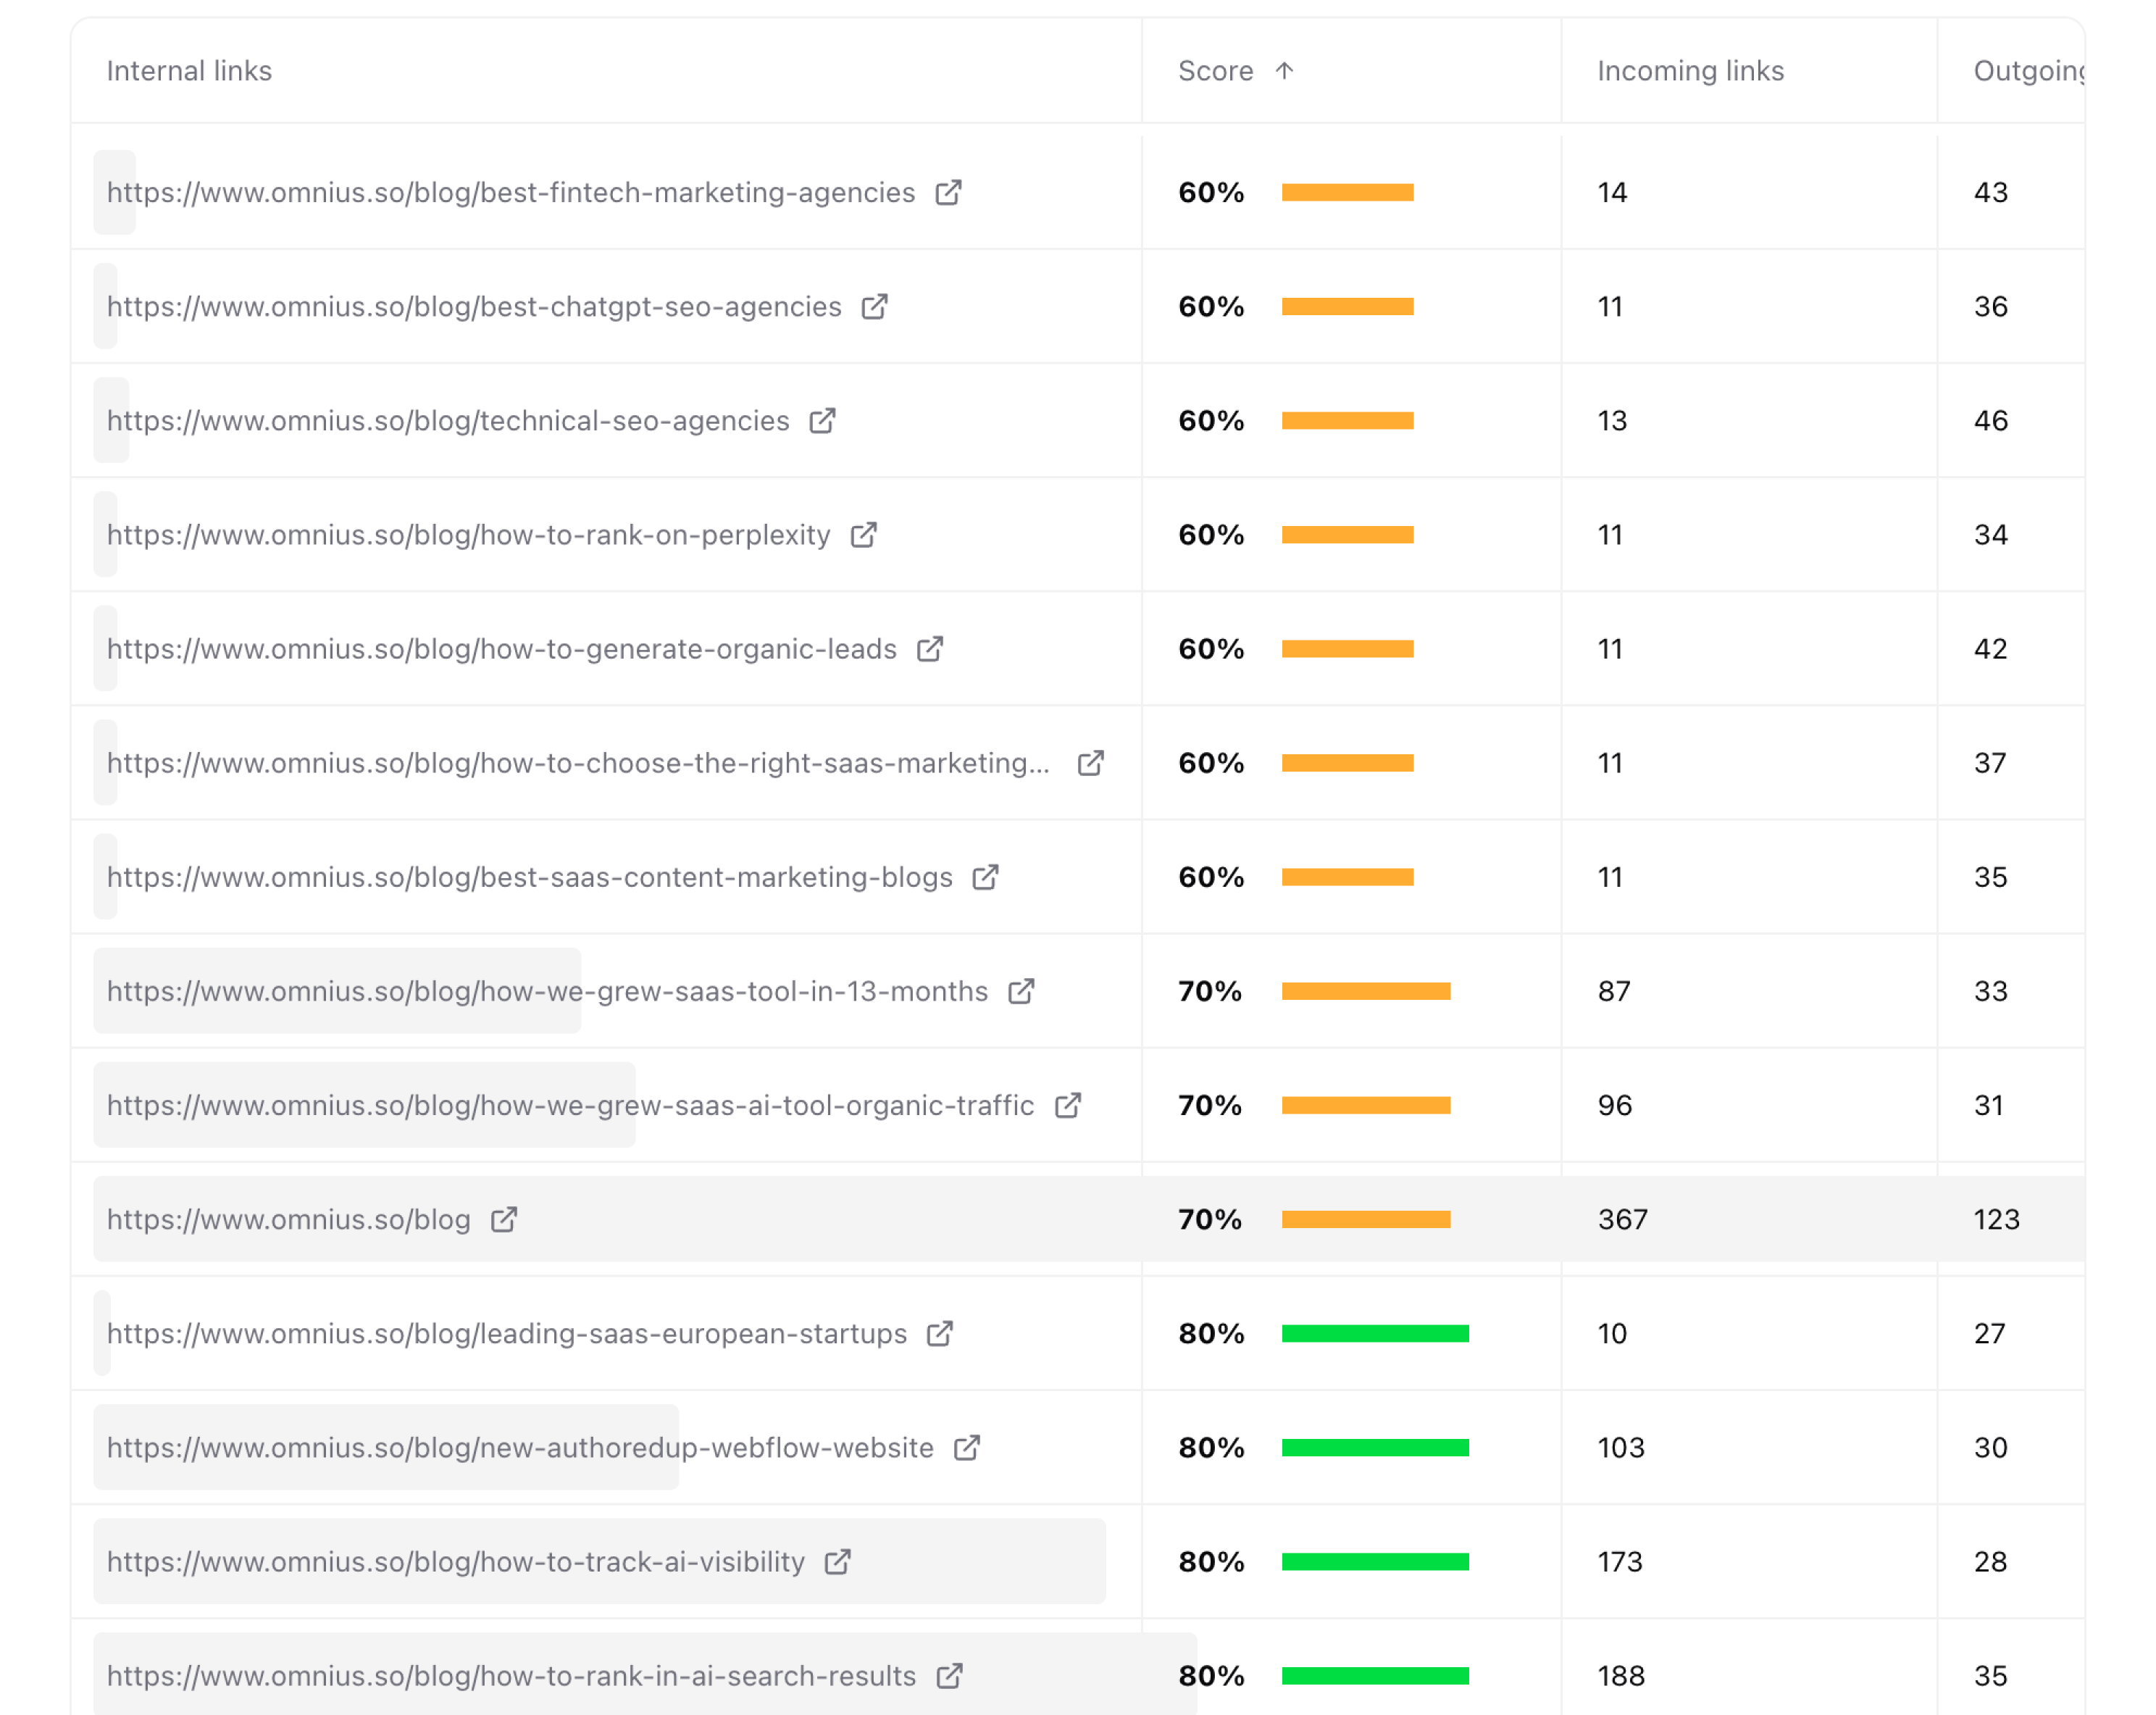This screenshot has width=2156, height=1715.
Task: Select the new-authoredup-webflow-website row
Action: [519, 1447]
